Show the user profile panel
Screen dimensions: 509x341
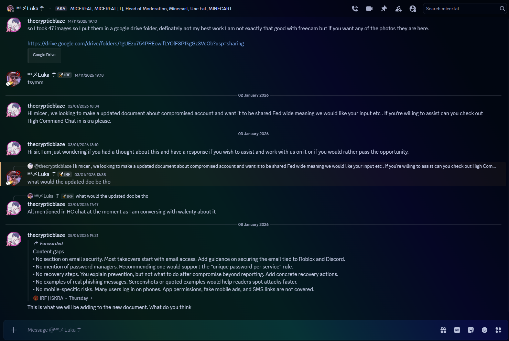pyautogui.click(x=413, y=9)
